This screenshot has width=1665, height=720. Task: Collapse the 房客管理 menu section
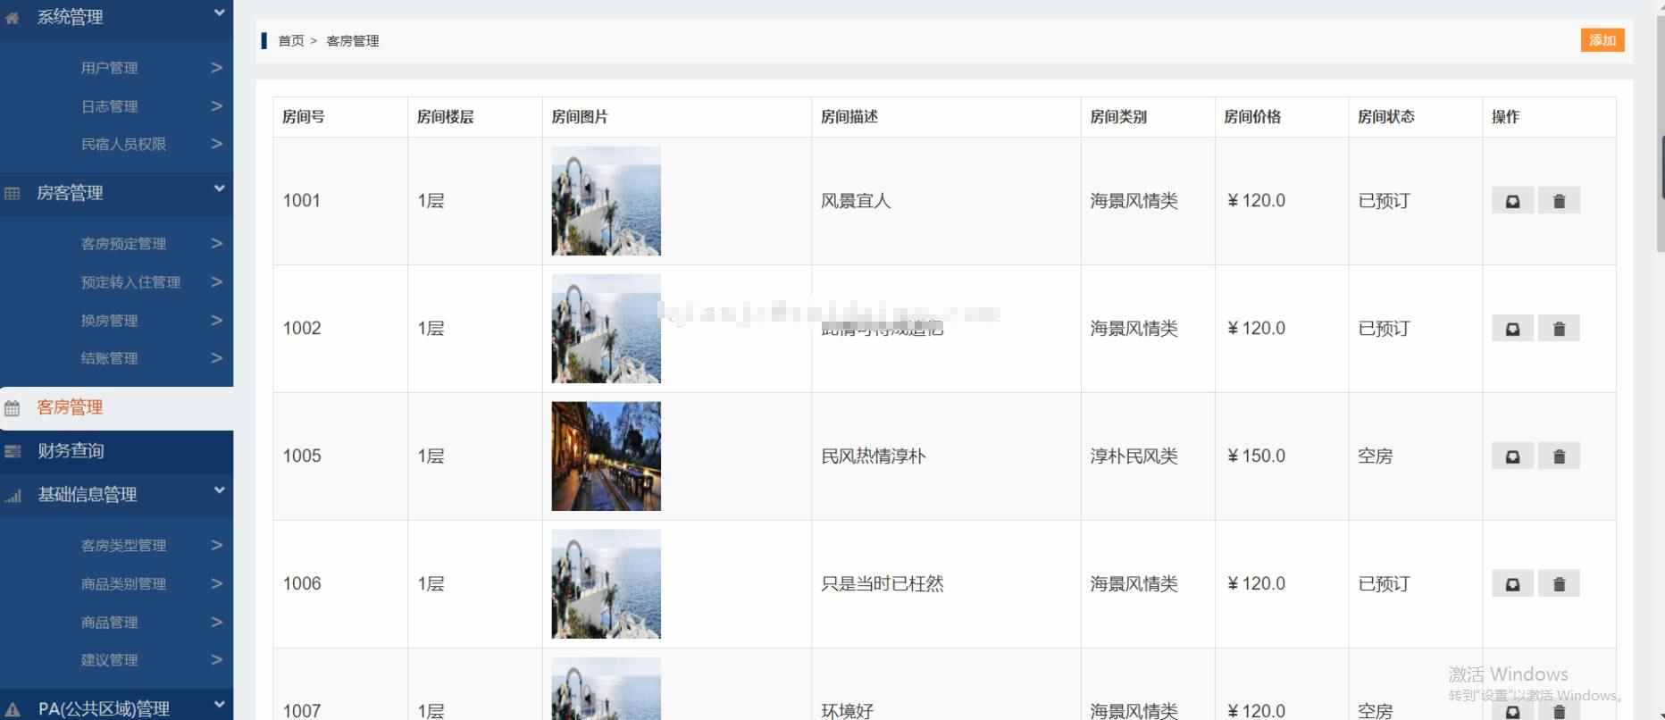coord(219,188)
